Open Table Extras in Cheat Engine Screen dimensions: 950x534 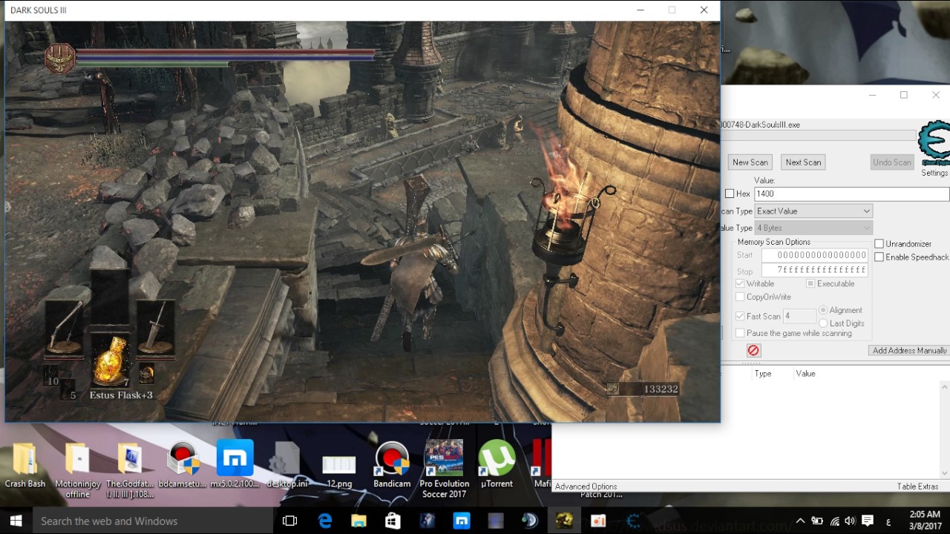(x=917, y=487)
